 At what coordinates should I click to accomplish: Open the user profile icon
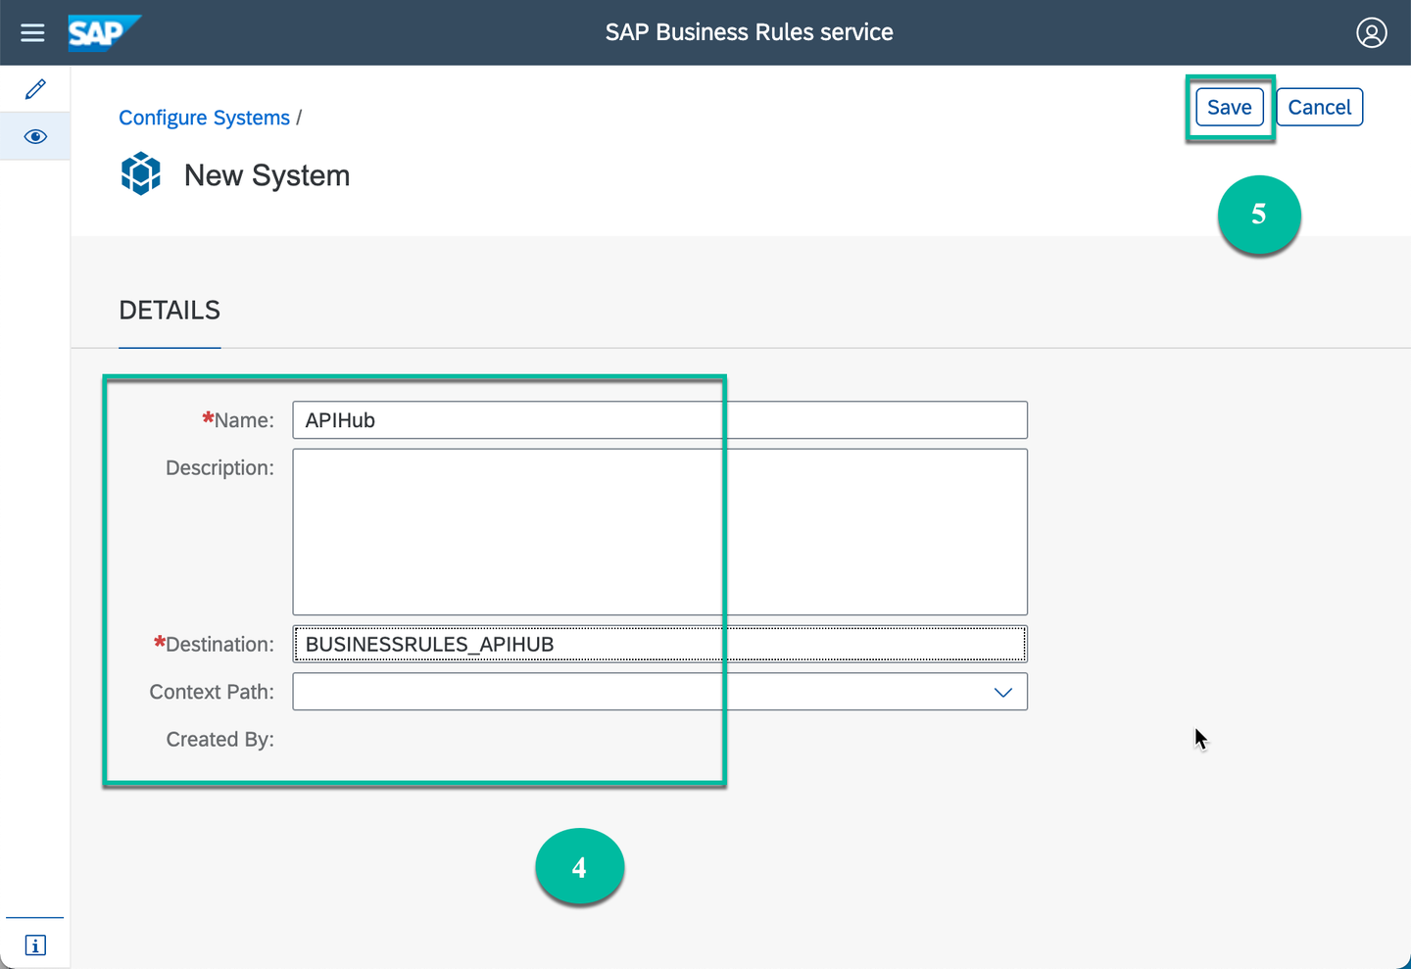point(1371,32)
